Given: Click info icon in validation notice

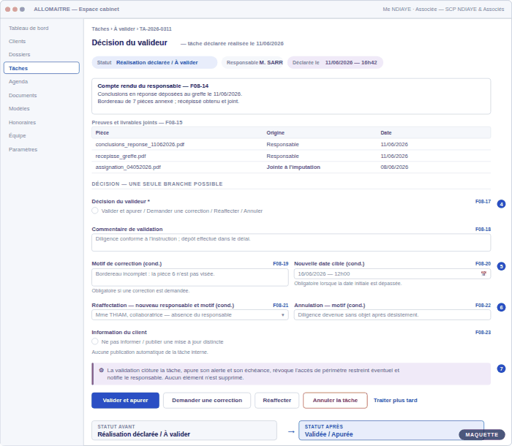Looking at the screenshot, I should (x=101, y=370).
